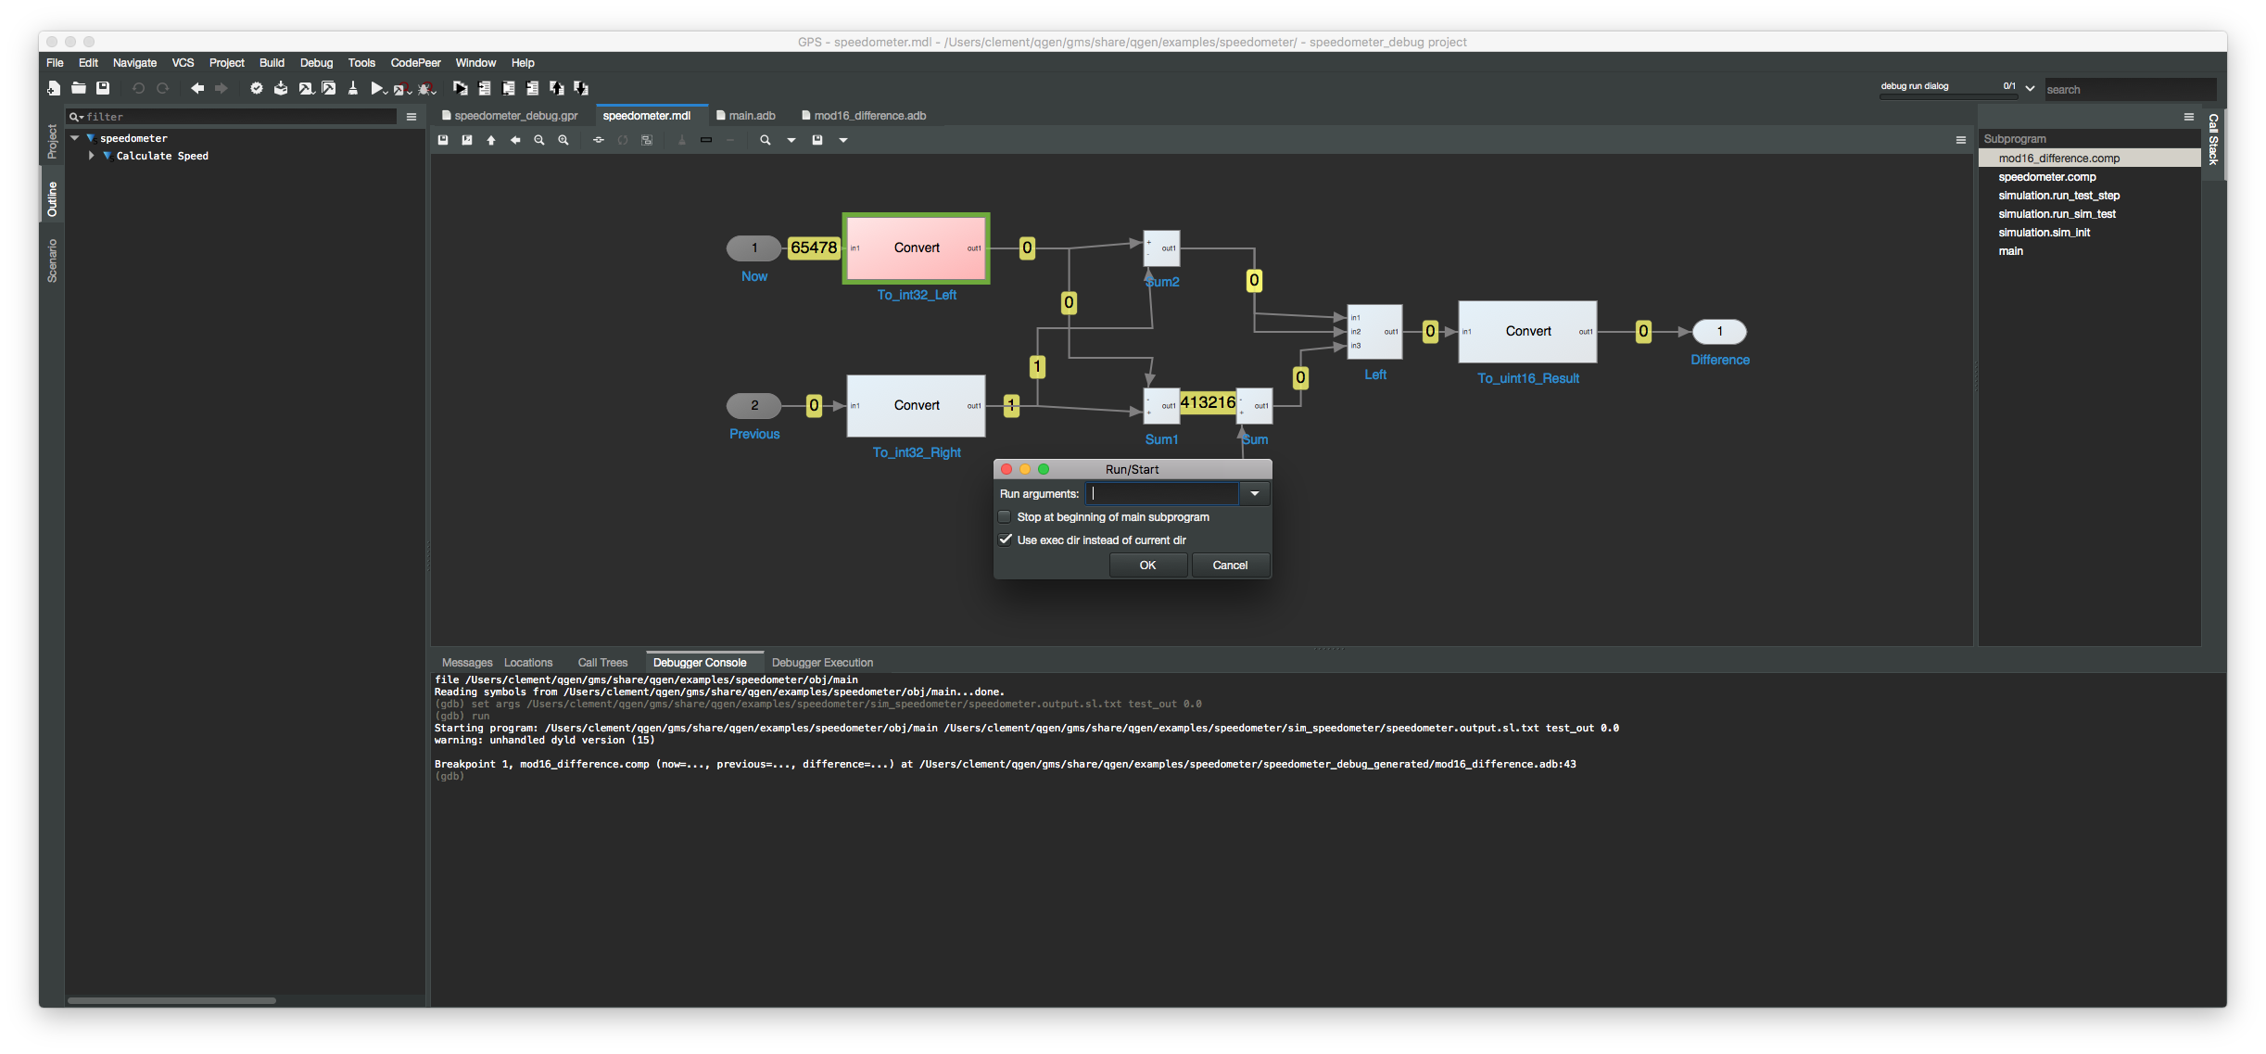
Task: Select speedometer.comp in the call stack
Action: [2089, 177]
